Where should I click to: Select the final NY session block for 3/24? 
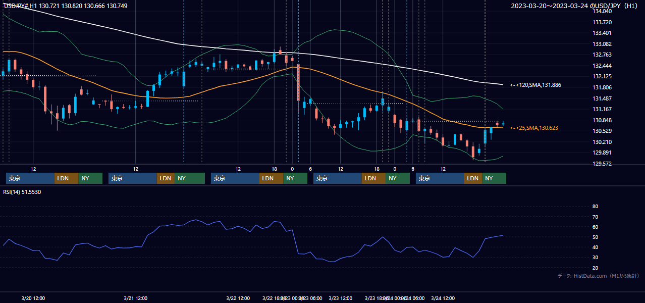[494, 178]
